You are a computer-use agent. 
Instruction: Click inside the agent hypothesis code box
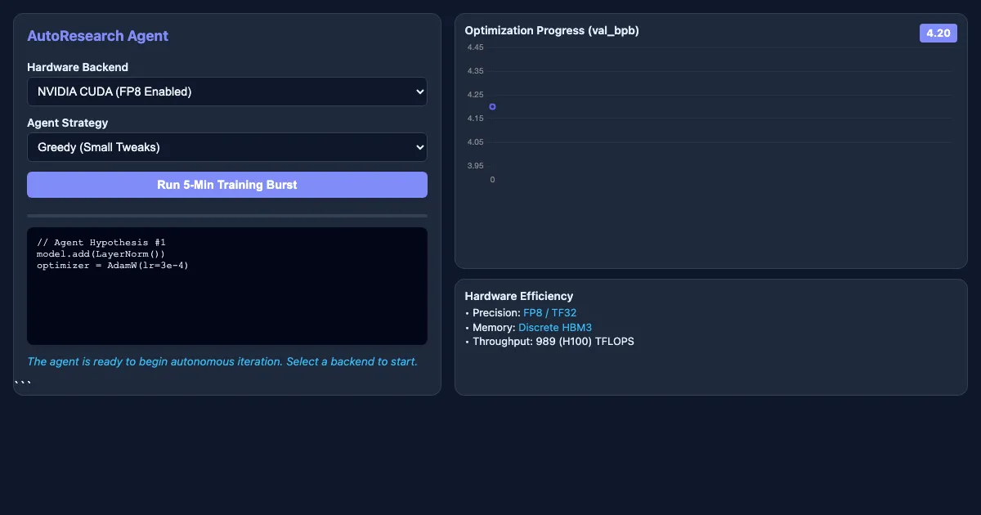tap(227, 286)
